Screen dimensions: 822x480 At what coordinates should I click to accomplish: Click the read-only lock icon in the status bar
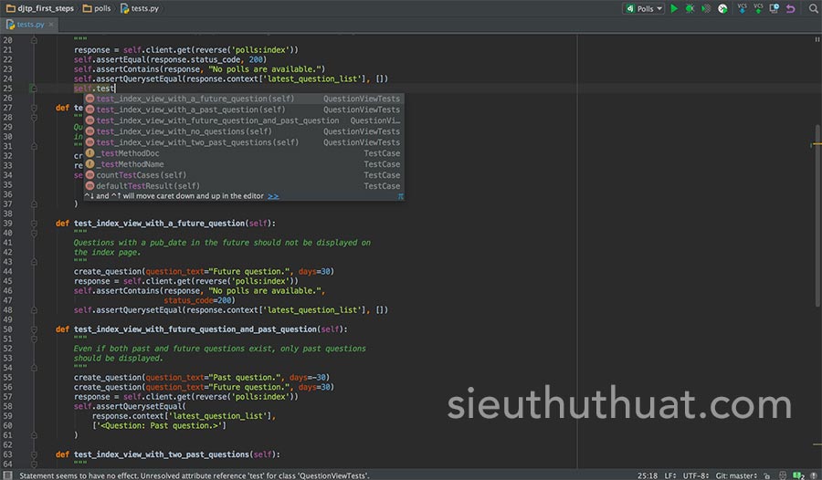pos(767,475)
